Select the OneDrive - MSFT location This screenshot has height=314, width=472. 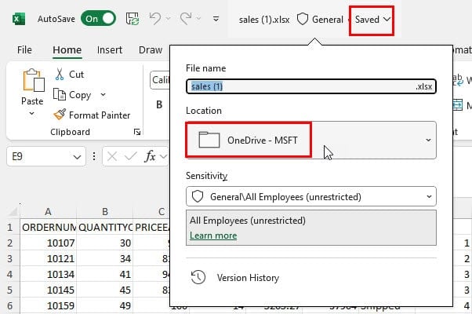pyautogui.click(x=249, y=141)
